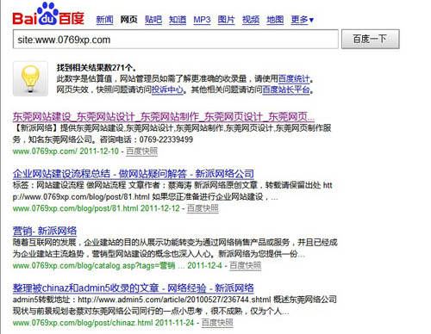Switch to the MP3 search tab
431x334 pixels.
202,20
